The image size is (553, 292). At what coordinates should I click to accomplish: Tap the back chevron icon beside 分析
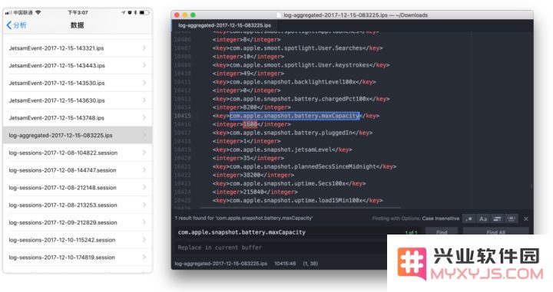[x=8, y=25]
